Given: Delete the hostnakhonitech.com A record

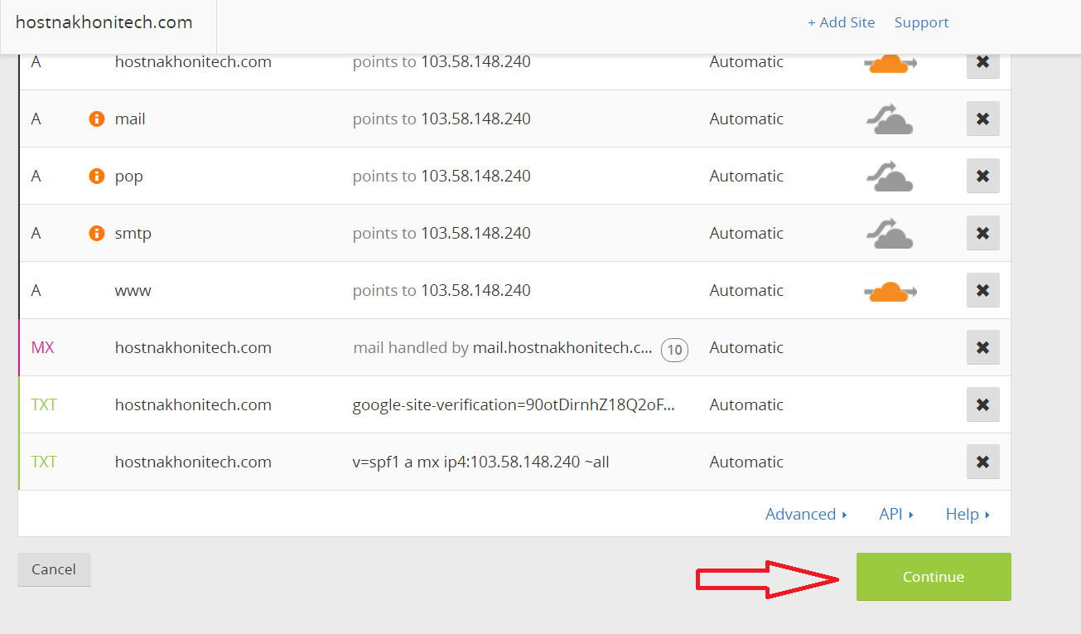Looking at the screenshot, I should tap(983, 63).
